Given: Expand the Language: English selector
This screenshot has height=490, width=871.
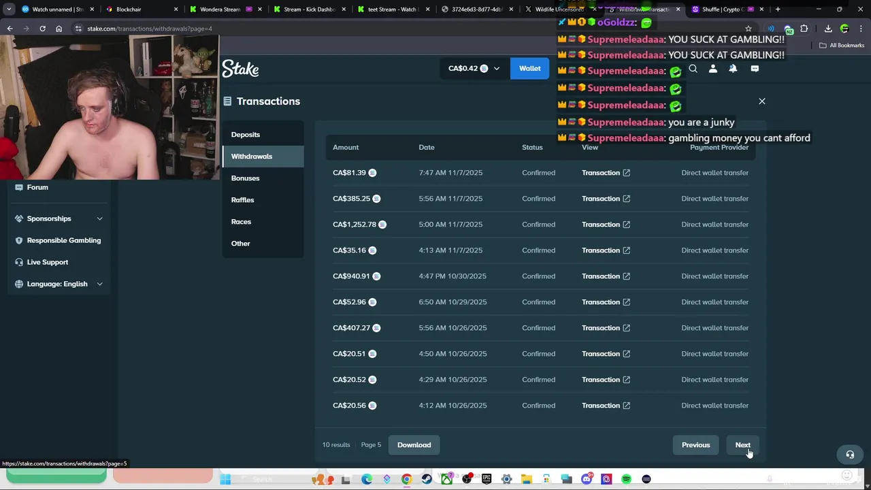Looking at the screenshot, I should click(x=59, y=284).
